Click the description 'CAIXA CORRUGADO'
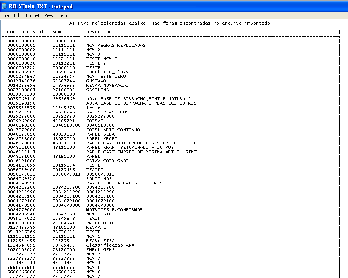The width and height of the screenshot is (348, 278). click(107, 161)
